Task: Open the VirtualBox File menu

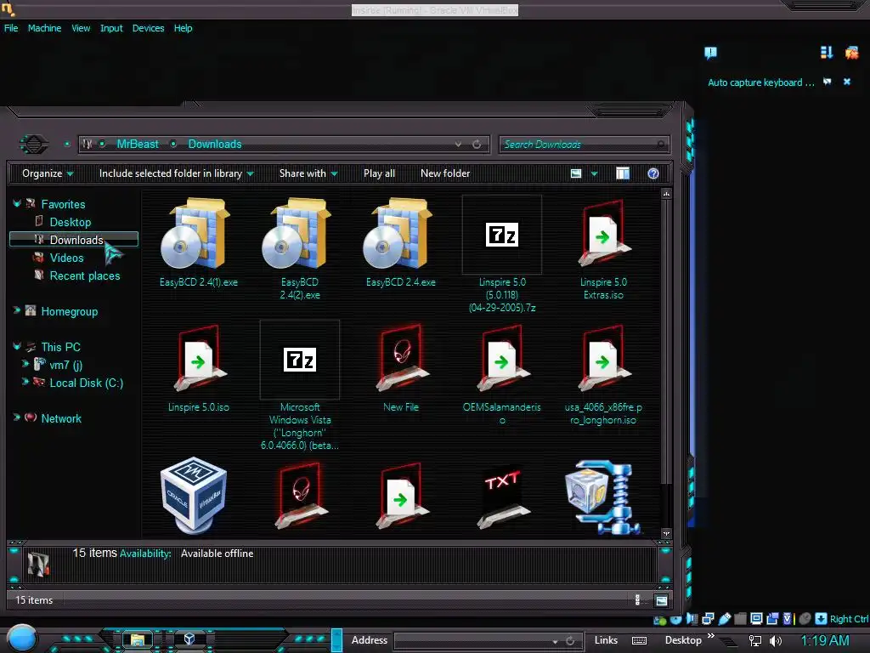Action: coord(11,28)
